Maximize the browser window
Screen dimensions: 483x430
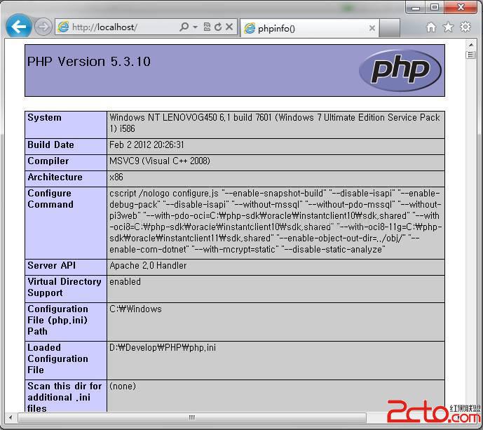click(435, 7)
